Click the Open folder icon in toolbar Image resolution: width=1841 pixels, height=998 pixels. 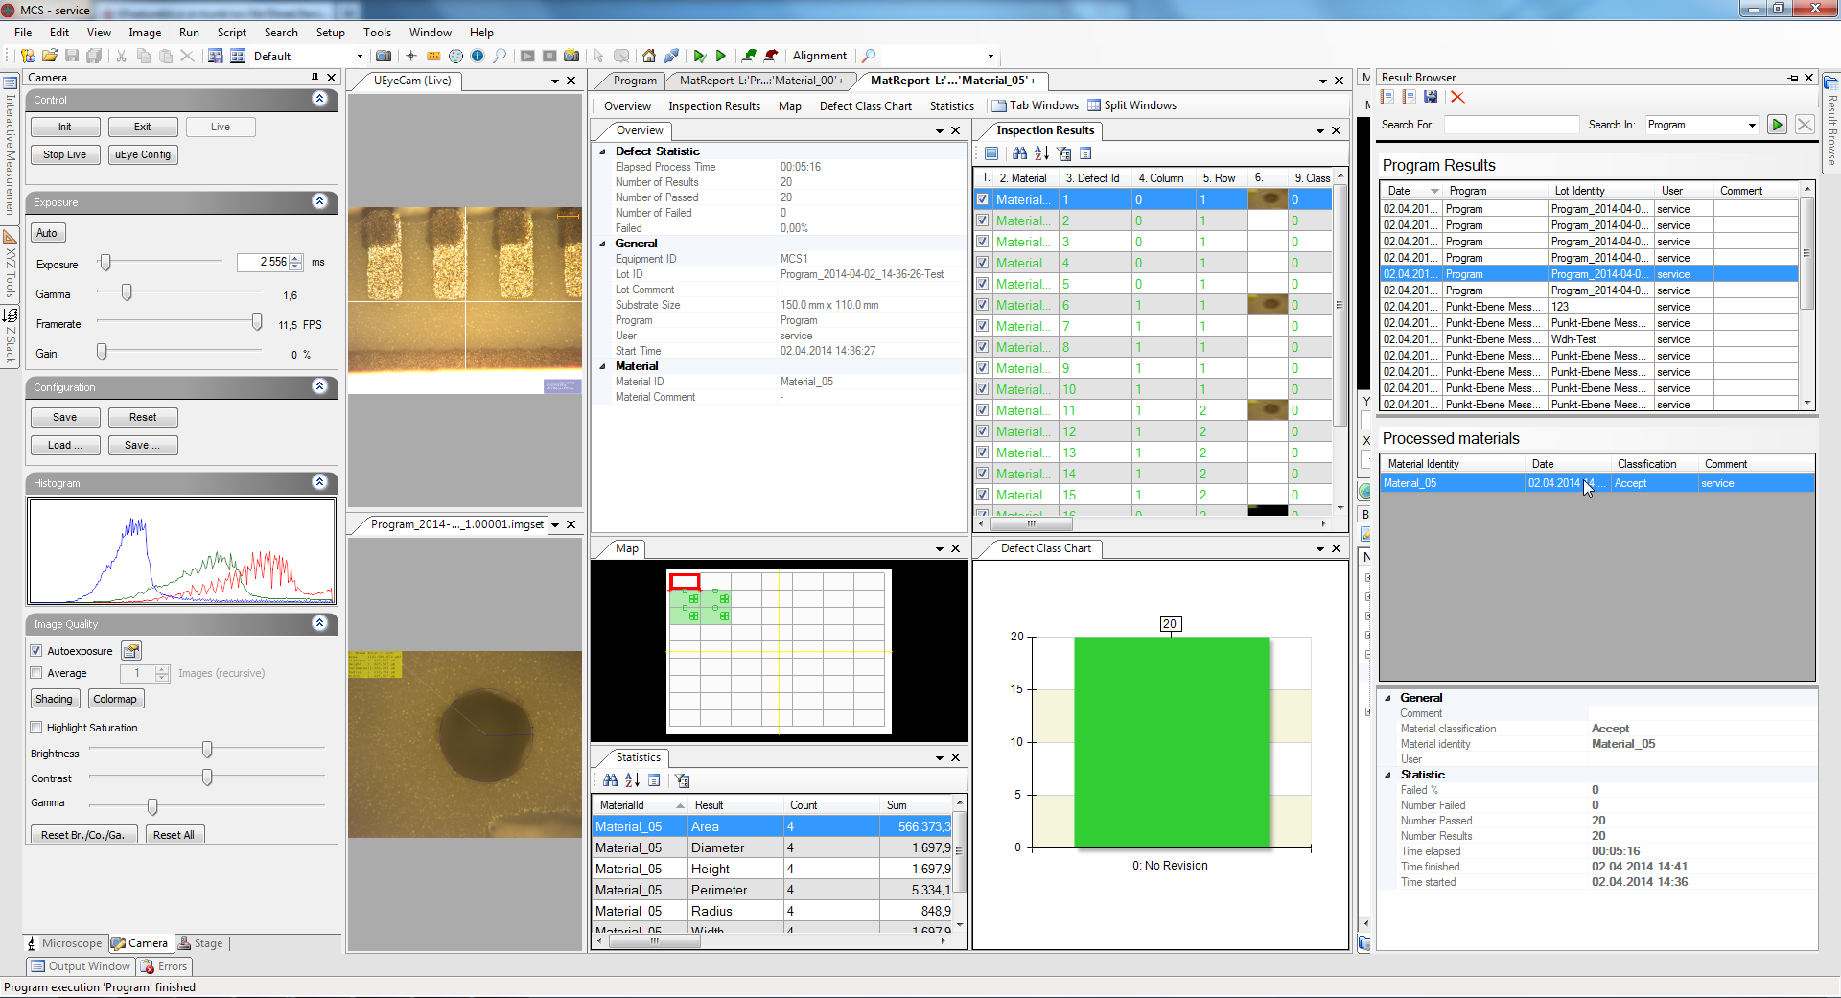click(50, 56)
